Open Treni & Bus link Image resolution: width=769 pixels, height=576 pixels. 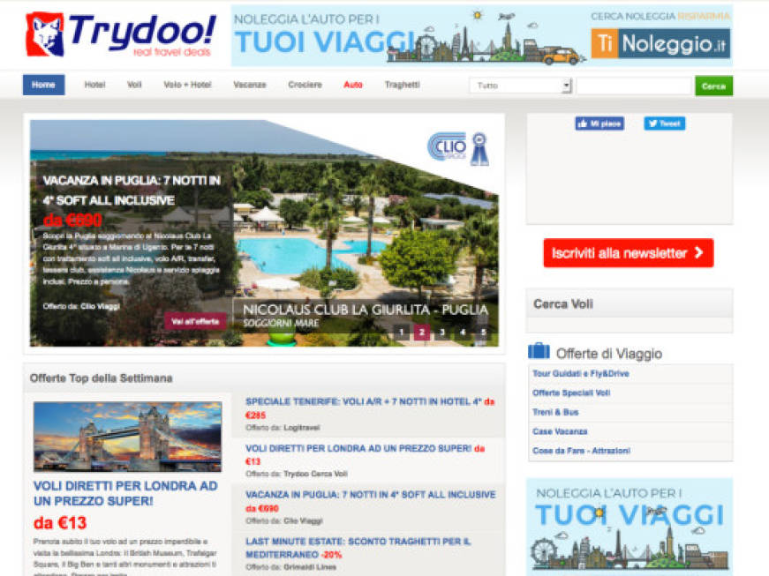tap(555, 412)
